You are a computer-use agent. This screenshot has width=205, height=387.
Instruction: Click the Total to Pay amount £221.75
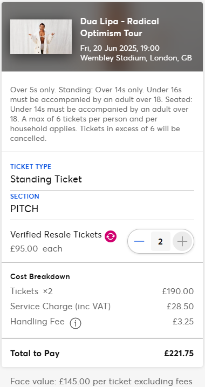click(x=179, y=354)
